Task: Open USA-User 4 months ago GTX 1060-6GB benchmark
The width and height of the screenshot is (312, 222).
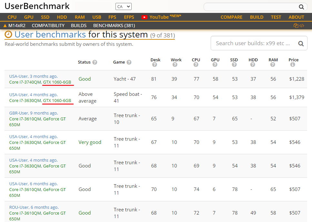Action: point(34,95)
